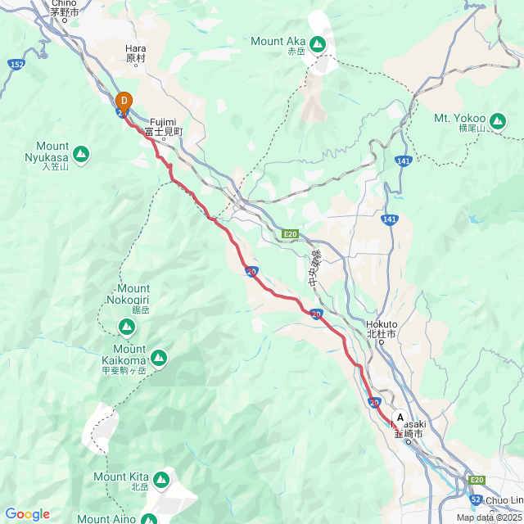Click the route 152 highway shield

(x=16, y=64)
